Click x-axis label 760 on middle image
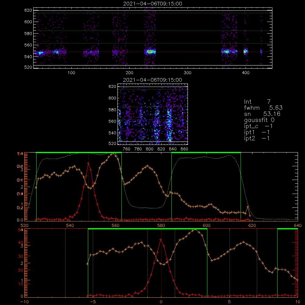Viewport: 305px width, 305px height. pyautogui.click(x=127, y=149)
